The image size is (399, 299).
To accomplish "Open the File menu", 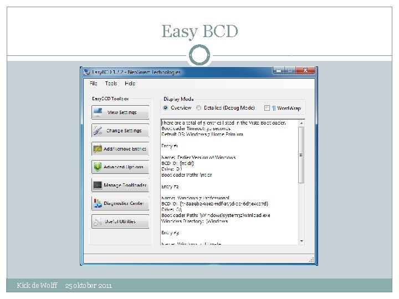I will click(x=94, y=84).
